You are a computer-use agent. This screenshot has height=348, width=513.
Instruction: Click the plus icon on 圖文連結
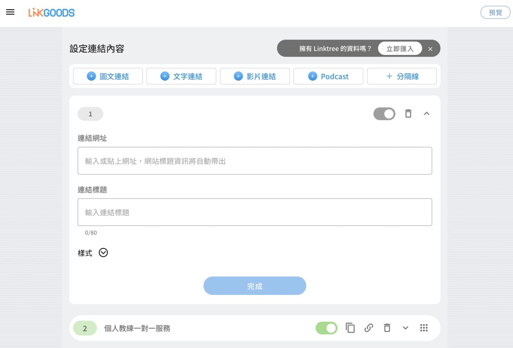coord(91,76)
